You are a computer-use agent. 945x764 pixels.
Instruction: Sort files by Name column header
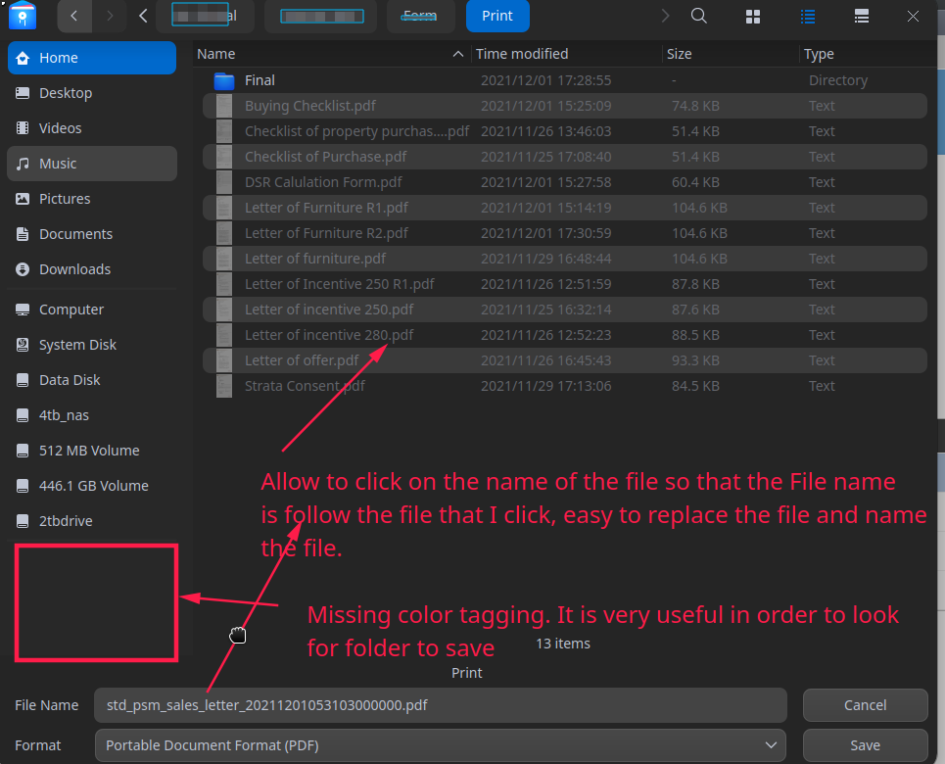(216, 54)
